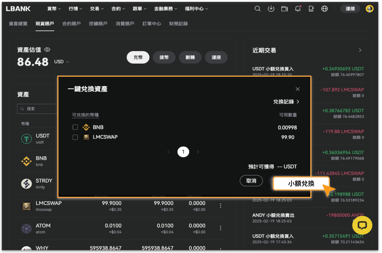382x253 pixels.
Task: Open the download app icon
Action: pos(271,9)
